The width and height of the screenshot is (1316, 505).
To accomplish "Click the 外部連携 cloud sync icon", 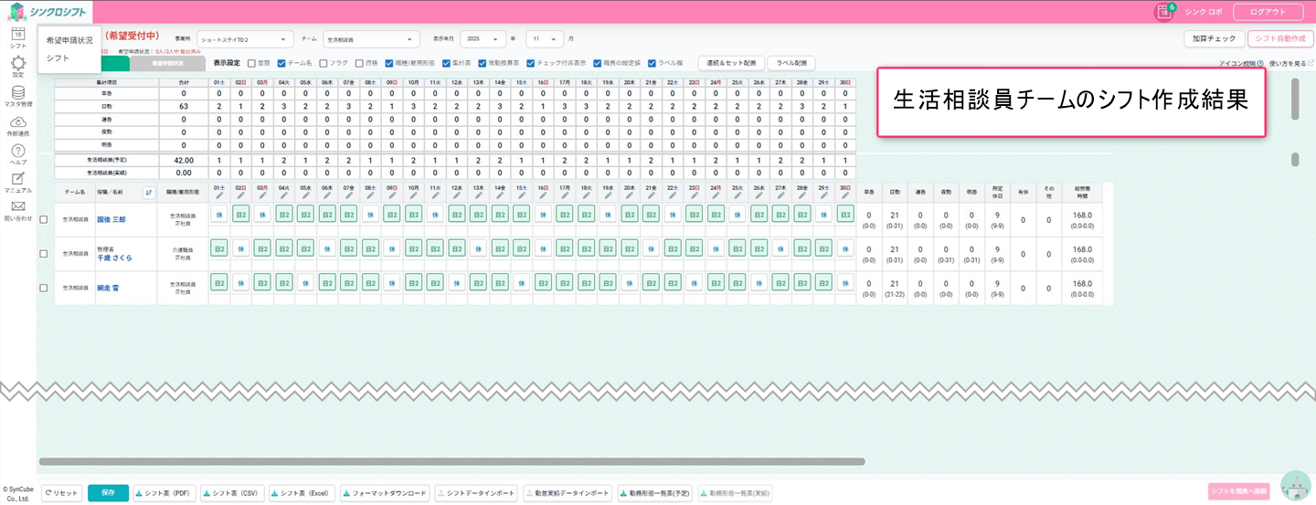I will 17,122.
